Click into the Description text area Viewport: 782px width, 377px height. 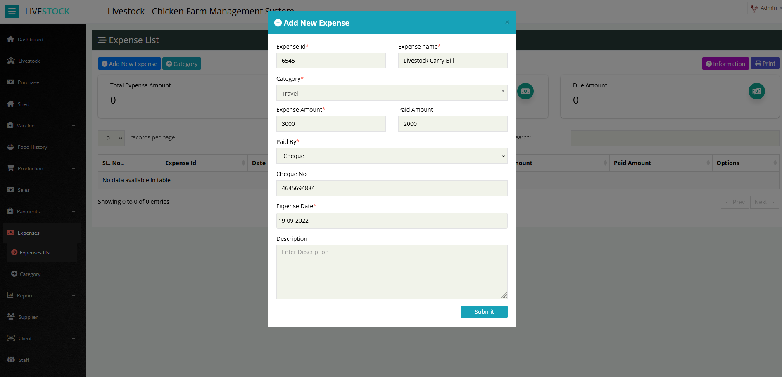click(392, 272)
